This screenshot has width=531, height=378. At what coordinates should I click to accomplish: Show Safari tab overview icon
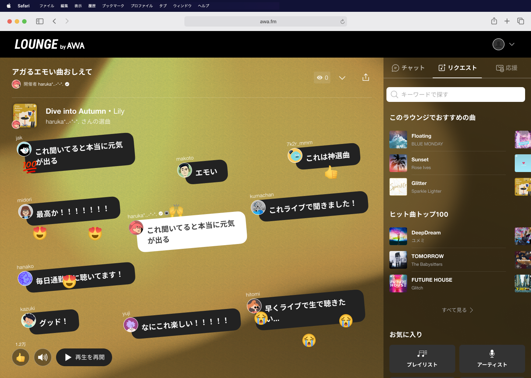click(521, 21)
